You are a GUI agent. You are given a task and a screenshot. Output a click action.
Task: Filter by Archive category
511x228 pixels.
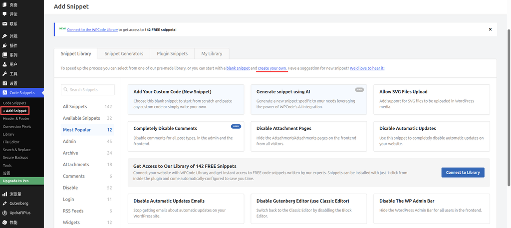[87, 153]
